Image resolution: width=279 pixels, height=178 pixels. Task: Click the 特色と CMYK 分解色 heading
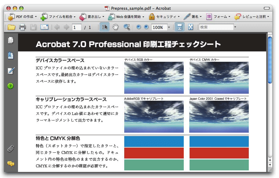click(x=58, y=138)
